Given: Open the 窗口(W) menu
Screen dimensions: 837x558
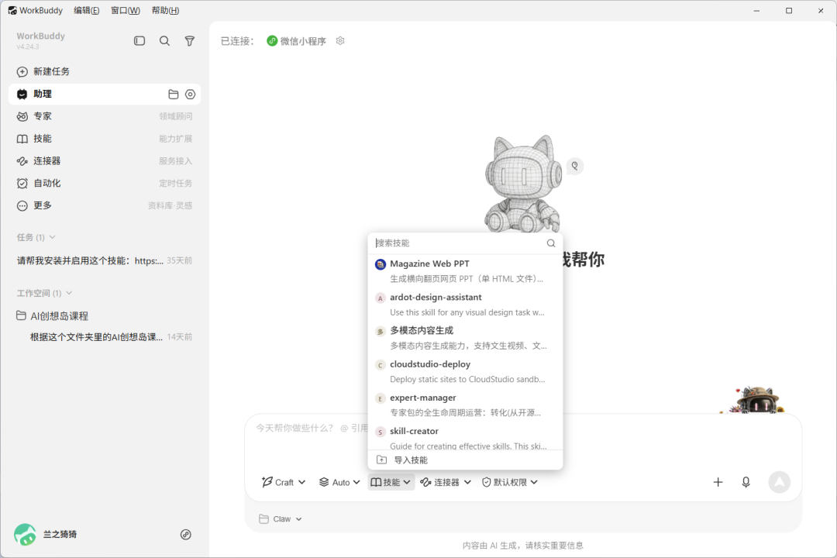Looking at the screenshot, I should click(126, 11).
